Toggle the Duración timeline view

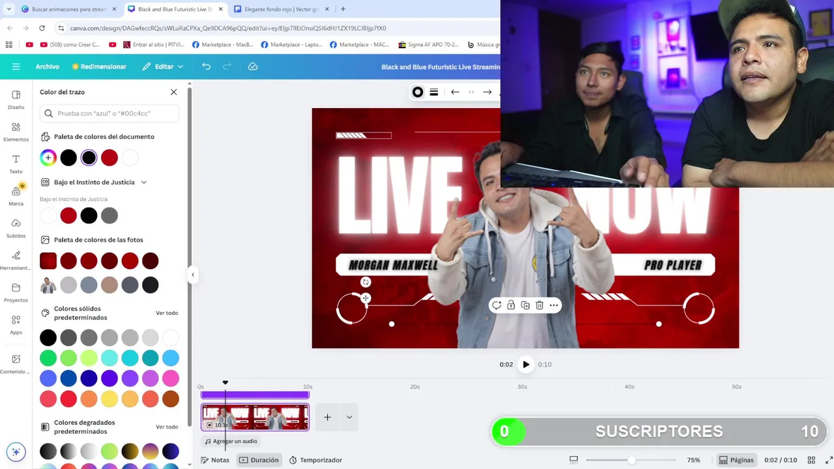pos(259,460)
